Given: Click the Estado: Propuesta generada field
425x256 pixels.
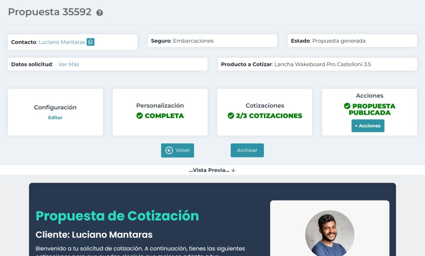Looking at the screenshot, I should [x=352, y=41].
